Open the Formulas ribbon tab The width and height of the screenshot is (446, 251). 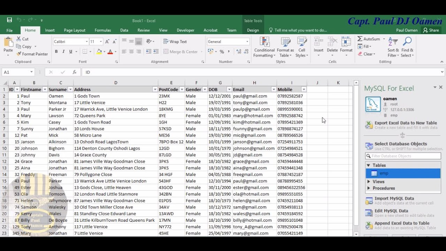tap(103, 30)
